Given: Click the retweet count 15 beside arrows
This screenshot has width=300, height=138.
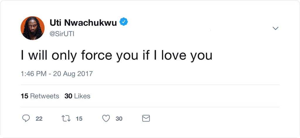Looking at the screenshot, I should coord(79,118).
